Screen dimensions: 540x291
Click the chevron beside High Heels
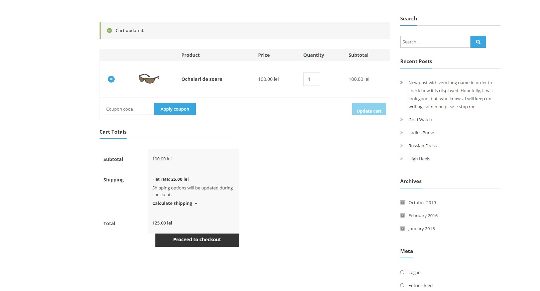click(x=402, y=159)
